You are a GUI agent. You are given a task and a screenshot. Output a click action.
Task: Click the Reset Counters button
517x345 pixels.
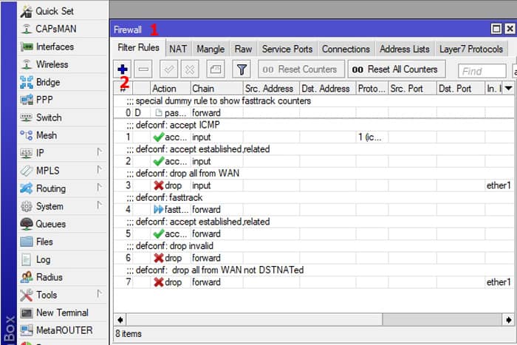point(301,69)
